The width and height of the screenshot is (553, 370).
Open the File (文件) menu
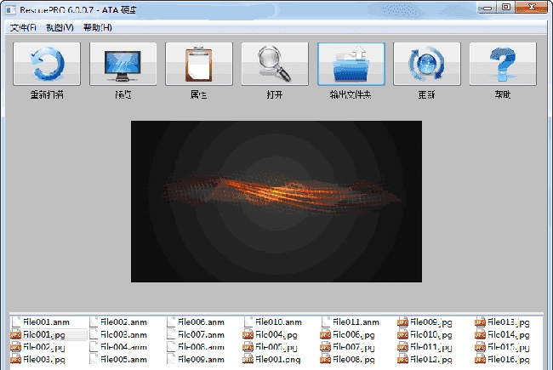(x=23, y=28)
